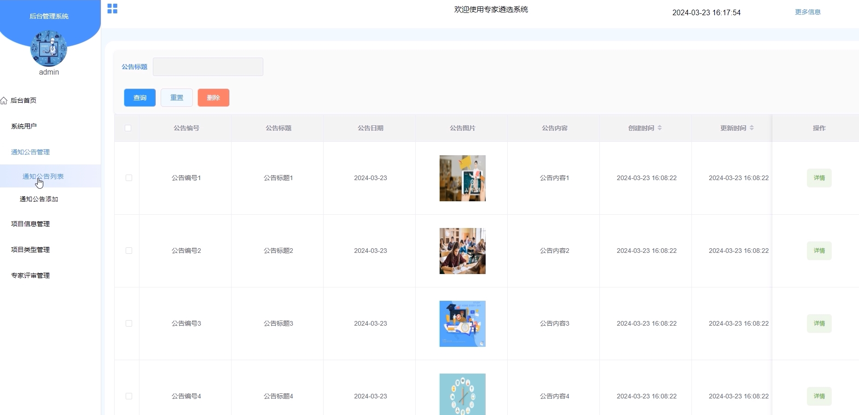This screenshot has height=415, width=859.
Task: Click the 更多信息 link in header
Action: click(807, 12)
